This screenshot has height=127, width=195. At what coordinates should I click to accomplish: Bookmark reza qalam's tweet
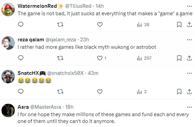(x=179, y=58)
